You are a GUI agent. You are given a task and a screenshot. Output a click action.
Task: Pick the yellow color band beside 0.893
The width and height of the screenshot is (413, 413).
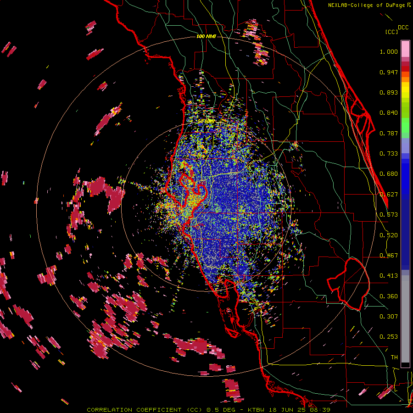[x=405, y=92]
